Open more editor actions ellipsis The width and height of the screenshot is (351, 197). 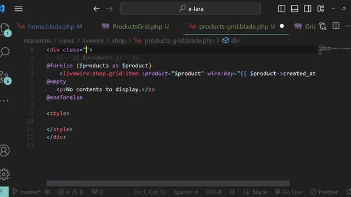click(348, 26)
